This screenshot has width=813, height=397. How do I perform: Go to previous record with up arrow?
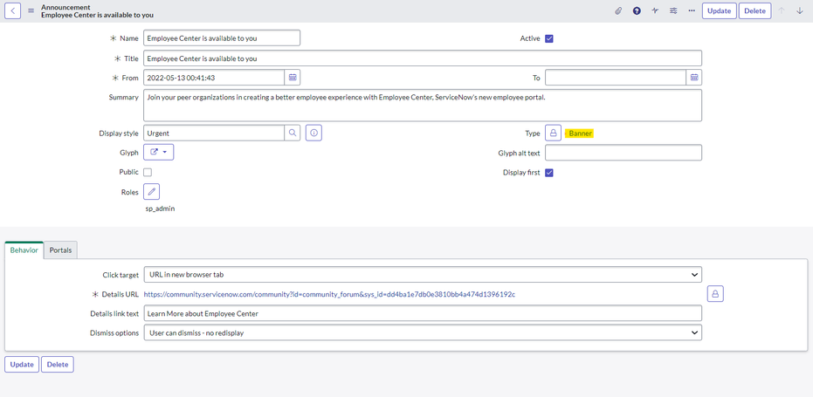pos(782,10)
